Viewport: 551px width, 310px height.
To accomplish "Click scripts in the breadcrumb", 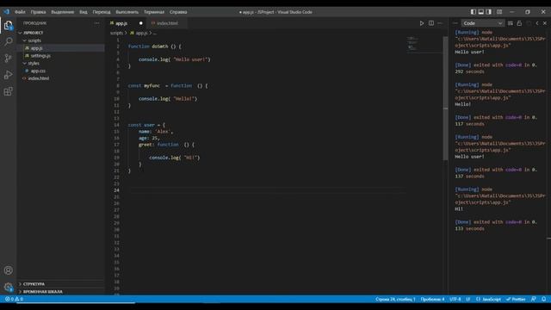I will 116,33.
